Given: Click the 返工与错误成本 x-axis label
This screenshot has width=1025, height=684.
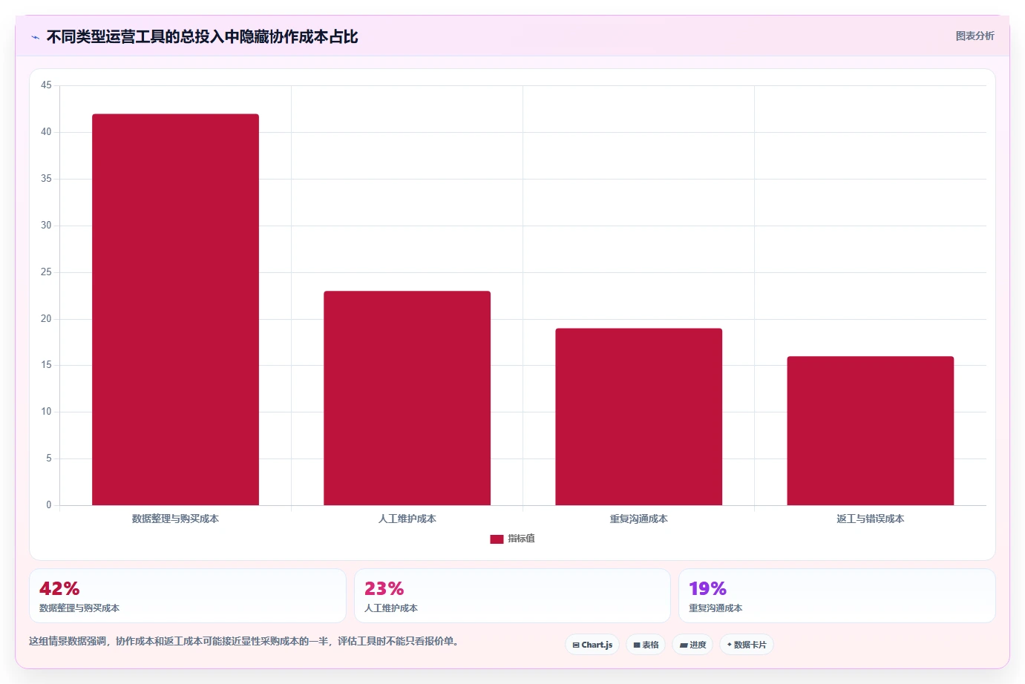Looking at the screenshot, I should (870, 519).
